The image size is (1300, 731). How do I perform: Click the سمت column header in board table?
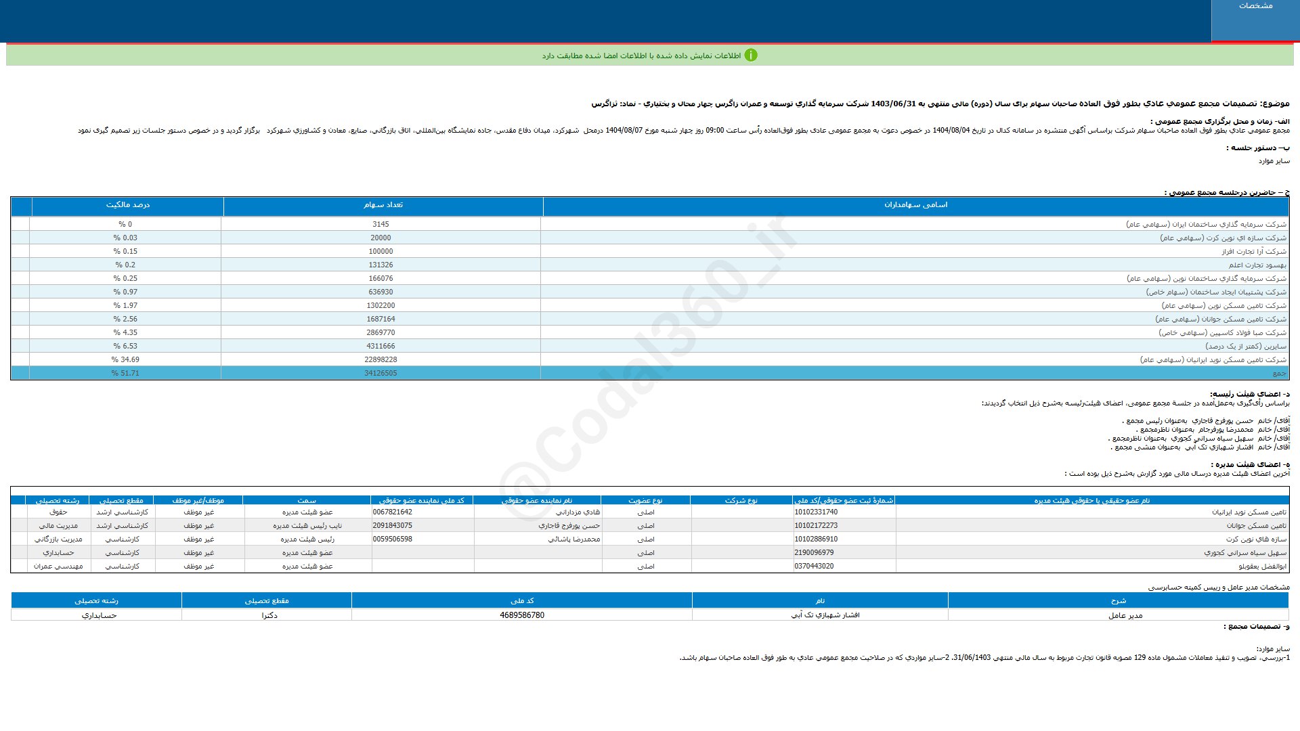(x=307, y=501)
